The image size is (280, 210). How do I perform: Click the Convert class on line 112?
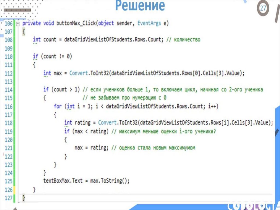click(78, 73)
